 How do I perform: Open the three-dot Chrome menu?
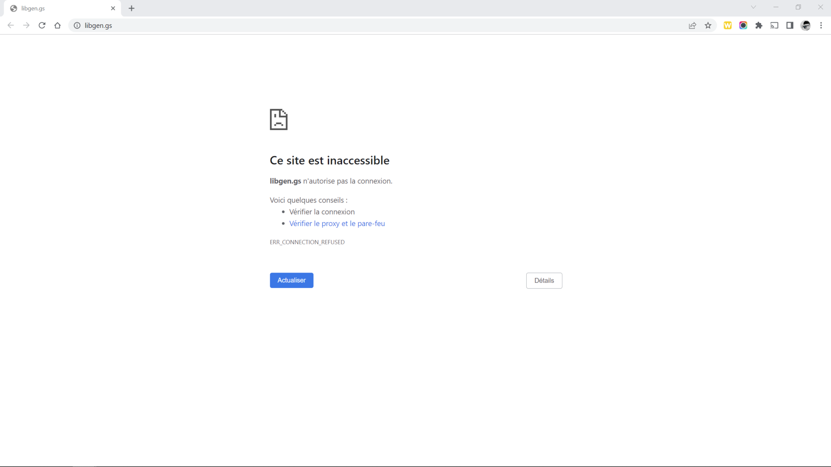pos(821,25)
